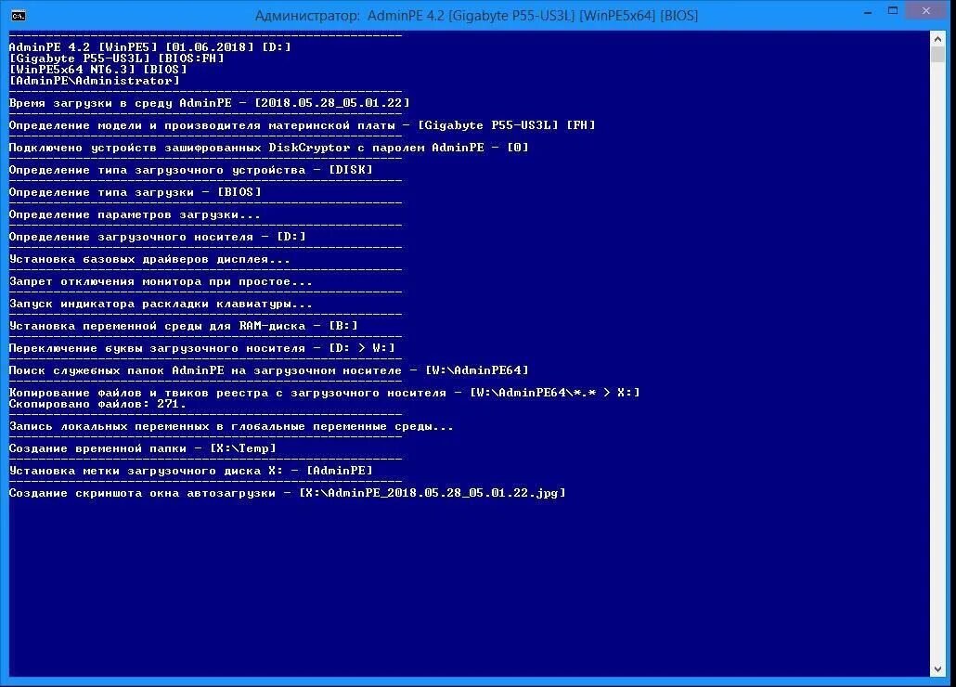
Task: Click line 'Поиск служебных папок AdminPE'
Action: [268, 370]
